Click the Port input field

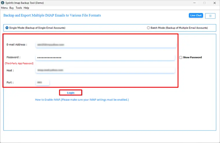click(x=43, y=82)
